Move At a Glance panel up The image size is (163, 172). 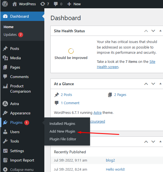click(x=146, y=84)
